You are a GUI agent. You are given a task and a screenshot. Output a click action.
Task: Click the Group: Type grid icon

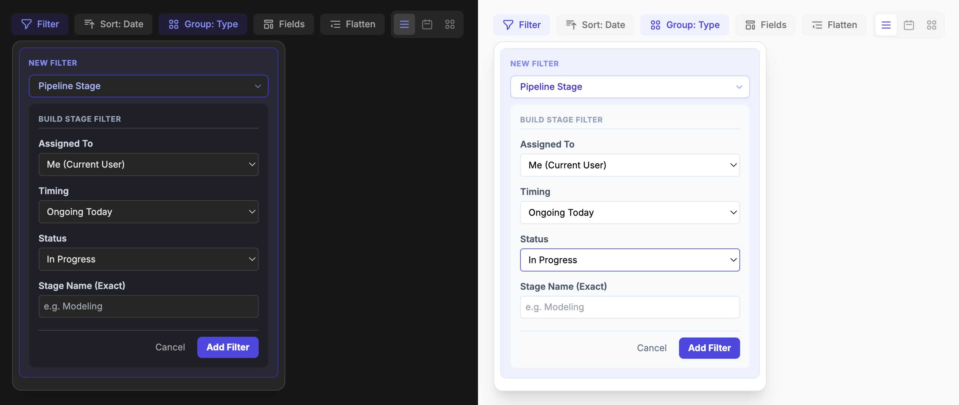pyautogui.click(x=175, y=24)
